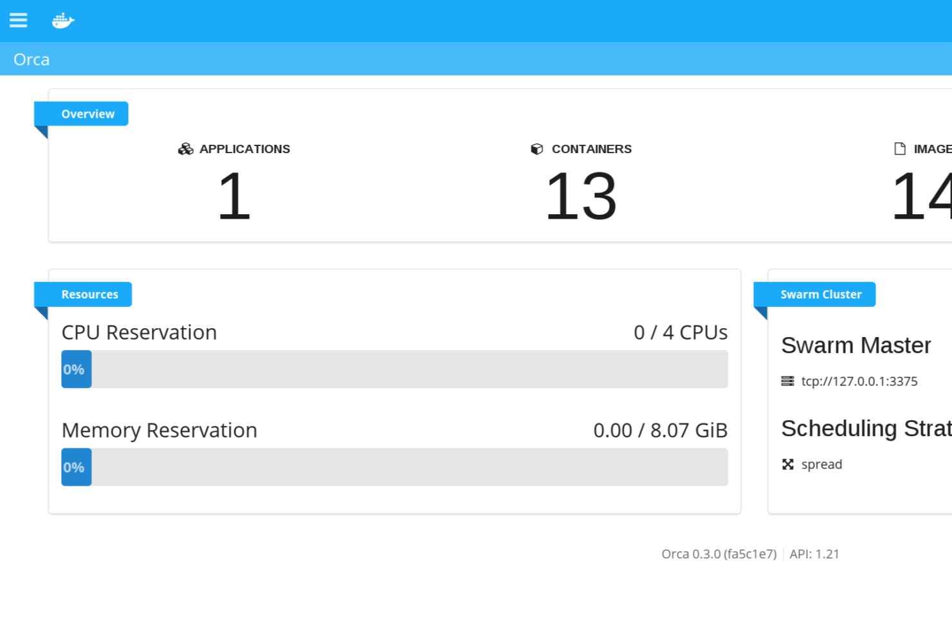Open the hamburger menu
The height and width of the screenshot is (635, 952).
coord(19,21)
